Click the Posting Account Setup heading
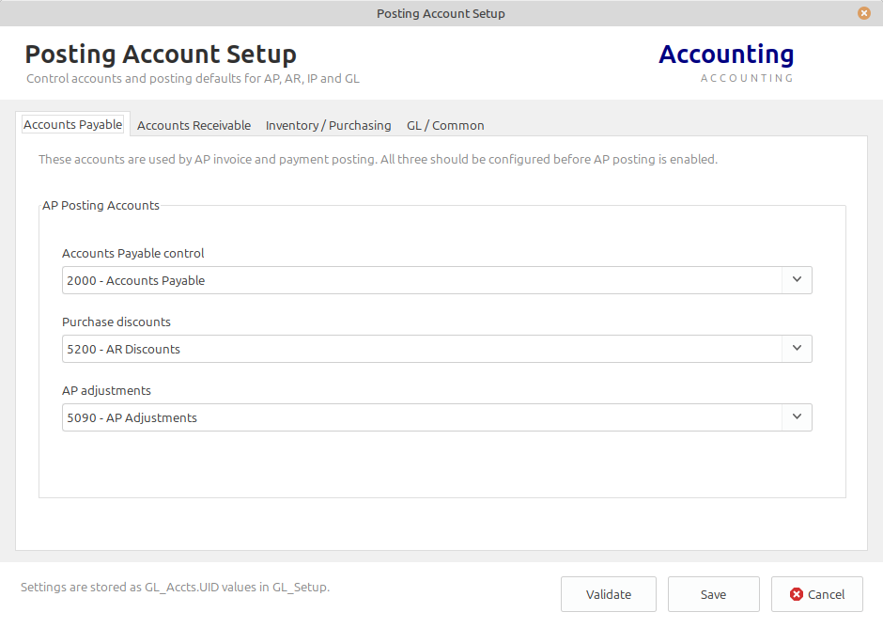This screenshot has height=628, width=883. point(161,55)
